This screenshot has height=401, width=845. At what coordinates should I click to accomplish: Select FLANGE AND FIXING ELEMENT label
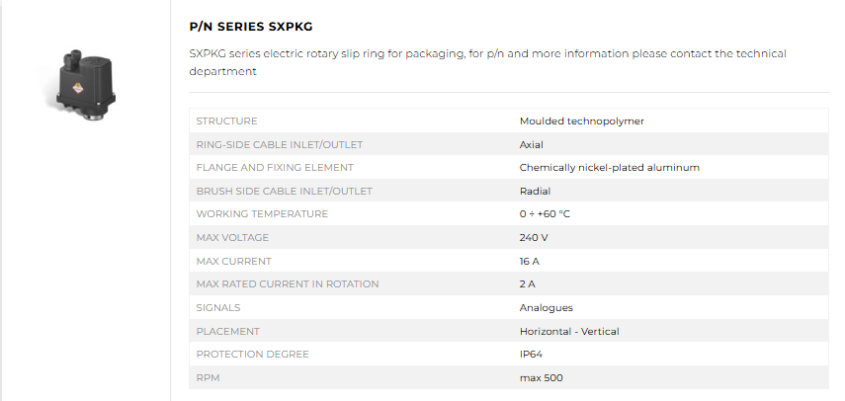click(275, 167)
